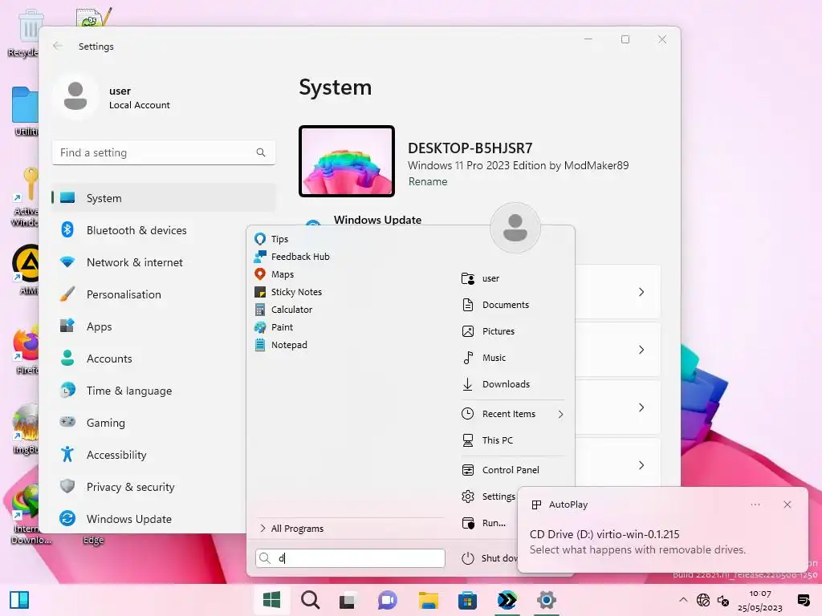
Task: Show hidden system tray icons
Action: pos(683,600)
